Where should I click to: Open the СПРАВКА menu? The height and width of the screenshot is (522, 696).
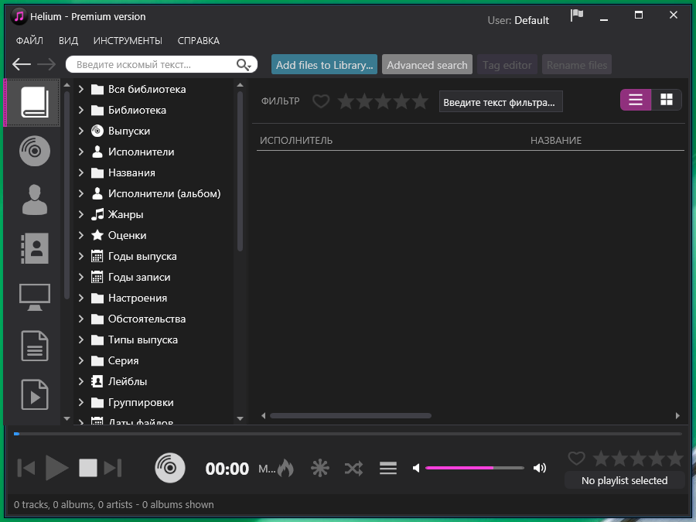click(198, 40)
